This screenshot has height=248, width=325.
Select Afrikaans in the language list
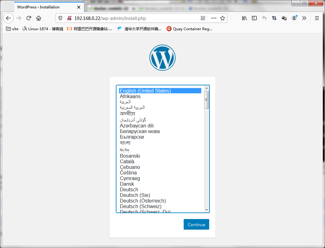click(x=160, y=96)
